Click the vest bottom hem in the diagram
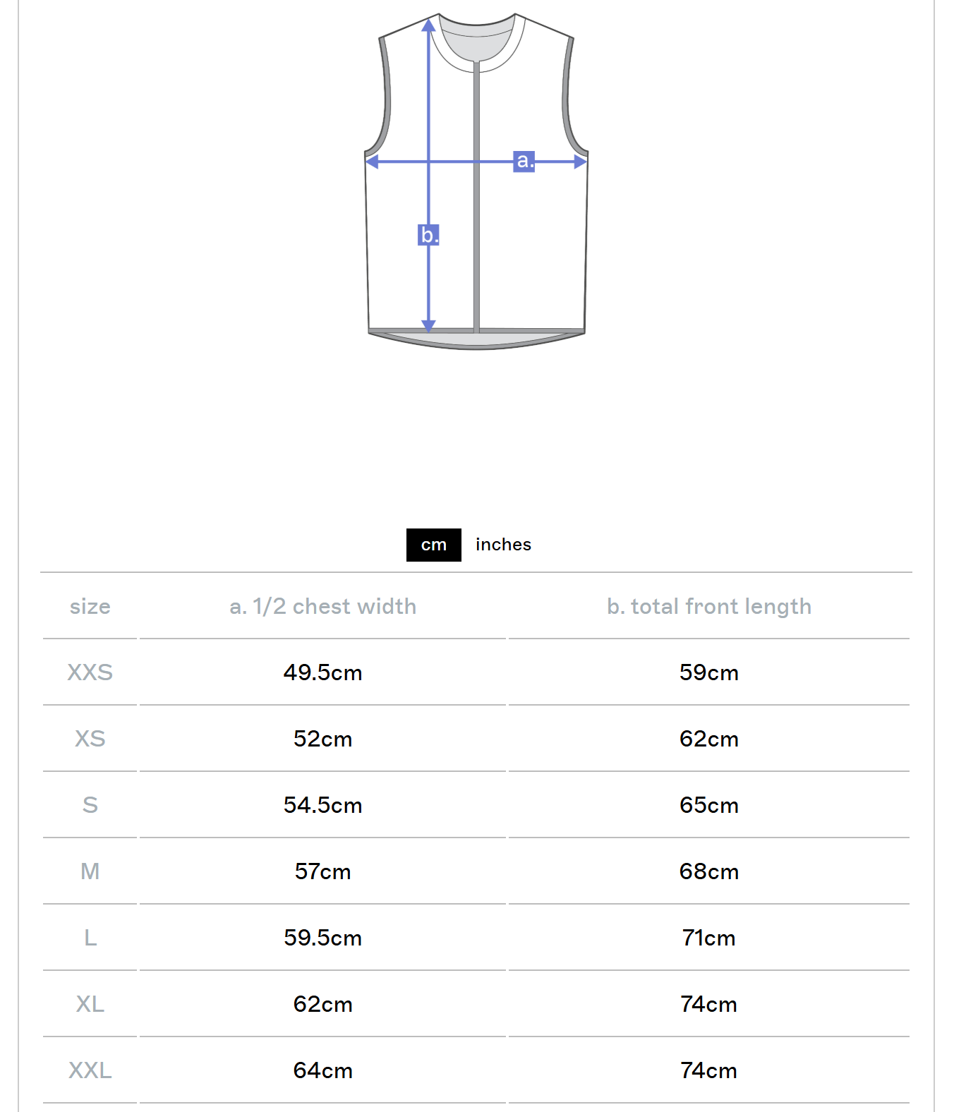This screenshot has height=1112, width=954. 477,339
